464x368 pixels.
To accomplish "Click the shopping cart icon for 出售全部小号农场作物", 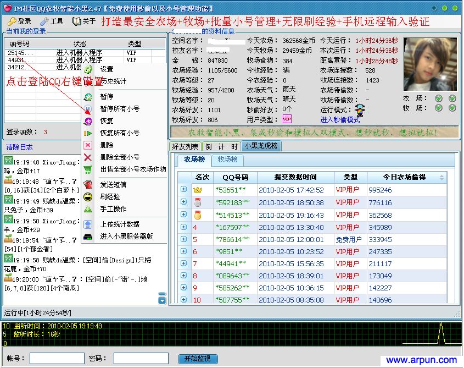I will click(88, 169).
